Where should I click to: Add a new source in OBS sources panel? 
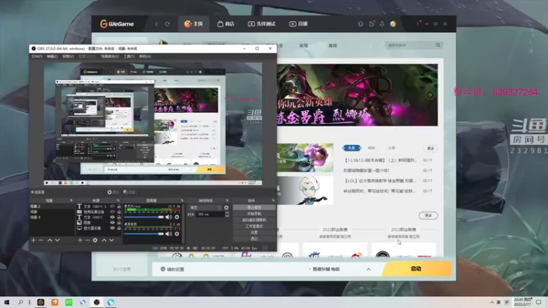80,240
